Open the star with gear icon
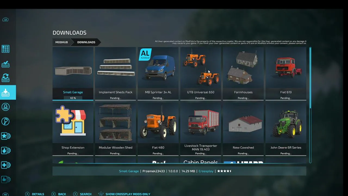Viewport: 348px width, 196px height. (6, 136)
